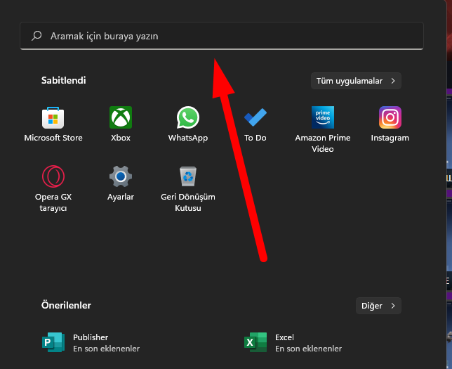Image resolution: width=452 pixels, height=369 pixels.
Task: Launch the Xbox app
Action: coord(121,124)
